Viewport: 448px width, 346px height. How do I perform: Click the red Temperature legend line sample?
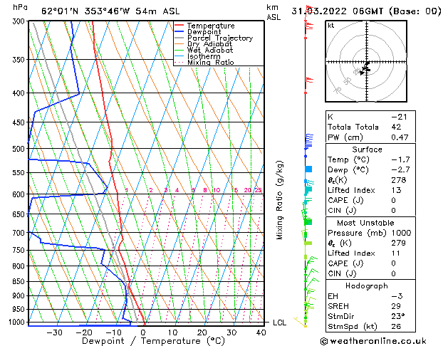pyautogui.click(x=179, y=26)
